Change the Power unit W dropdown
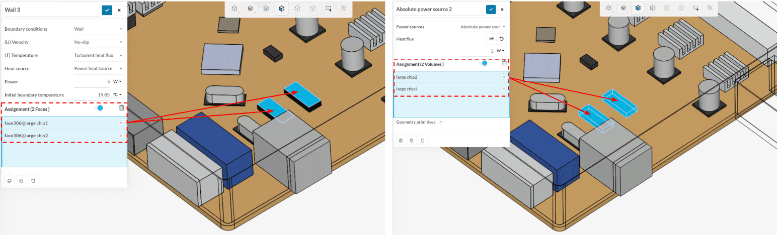 tap(118, 81)
